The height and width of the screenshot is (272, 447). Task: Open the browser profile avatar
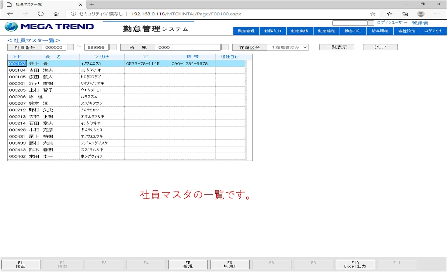click(421, 14)
